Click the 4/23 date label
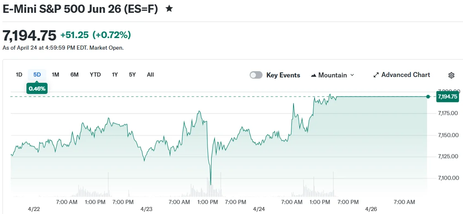This screenshot has width=463, height=214. click(x=146, y=209)
